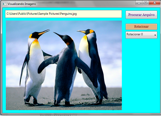Screen dimensions: 161x117
Task: Click the Visualizando Imagens window icon
Action: 4,4
